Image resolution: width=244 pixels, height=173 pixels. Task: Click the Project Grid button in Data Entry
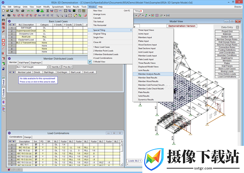227,31
